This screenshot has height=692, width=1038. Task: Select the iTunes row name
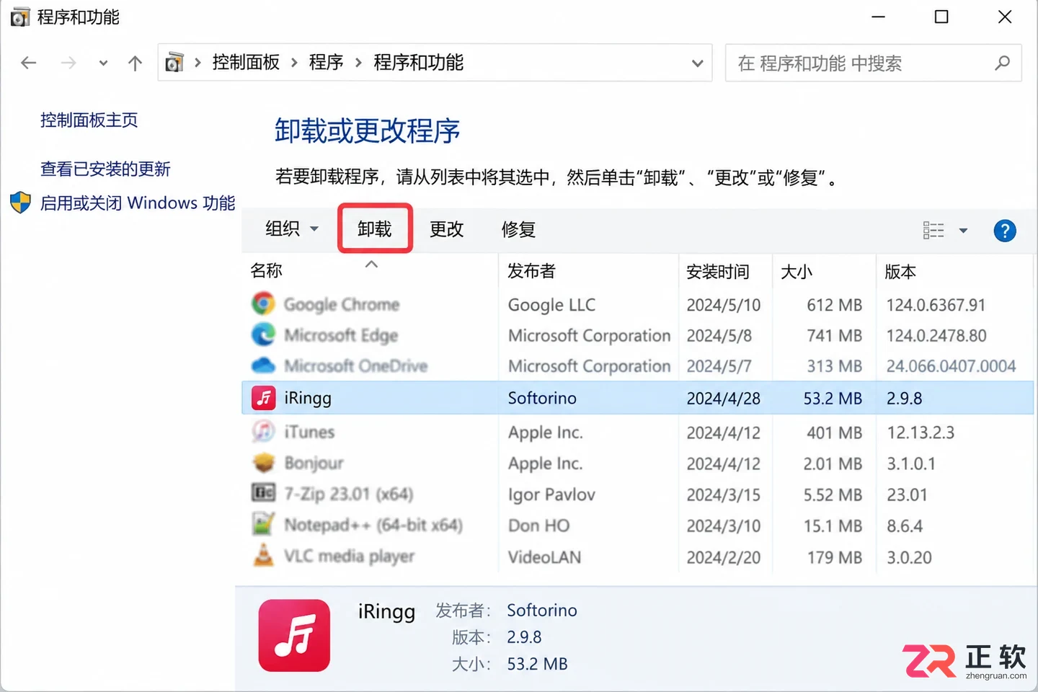pos(309,432)
